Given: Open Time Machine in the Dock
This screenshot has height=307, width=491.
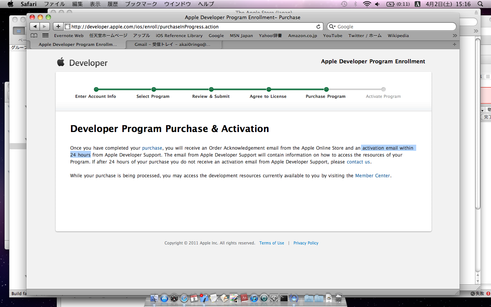Looking at the screenshot, I should pyautogui.click(x=264, y=298).
